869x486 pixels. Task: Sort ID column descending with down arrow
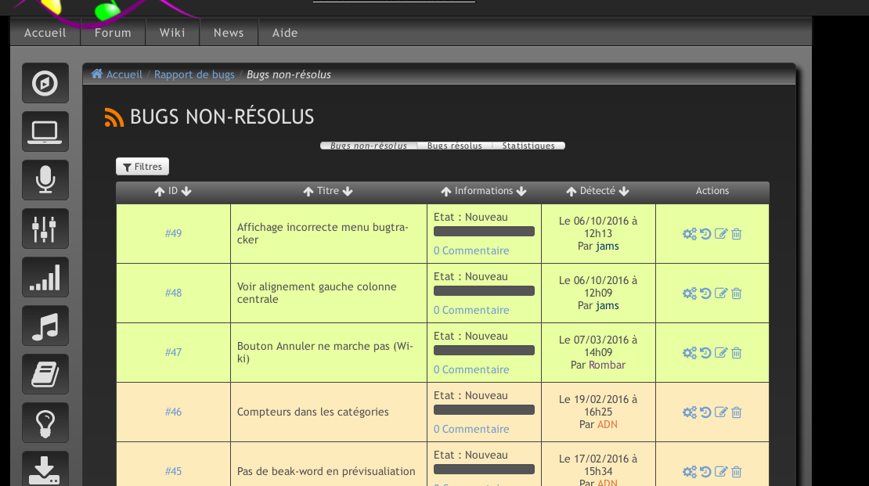pos(186,192)
